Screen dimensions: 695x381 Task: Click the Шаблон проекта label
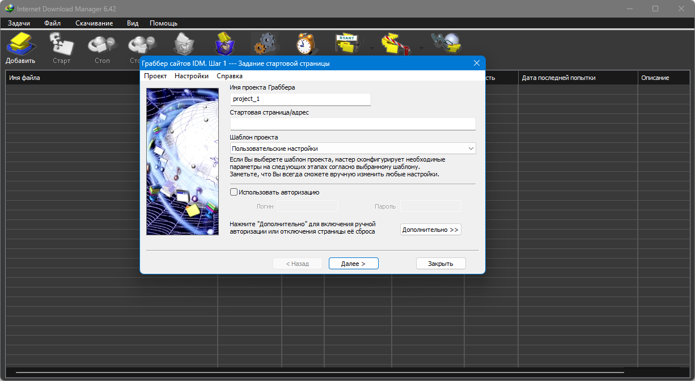point(254,137)
